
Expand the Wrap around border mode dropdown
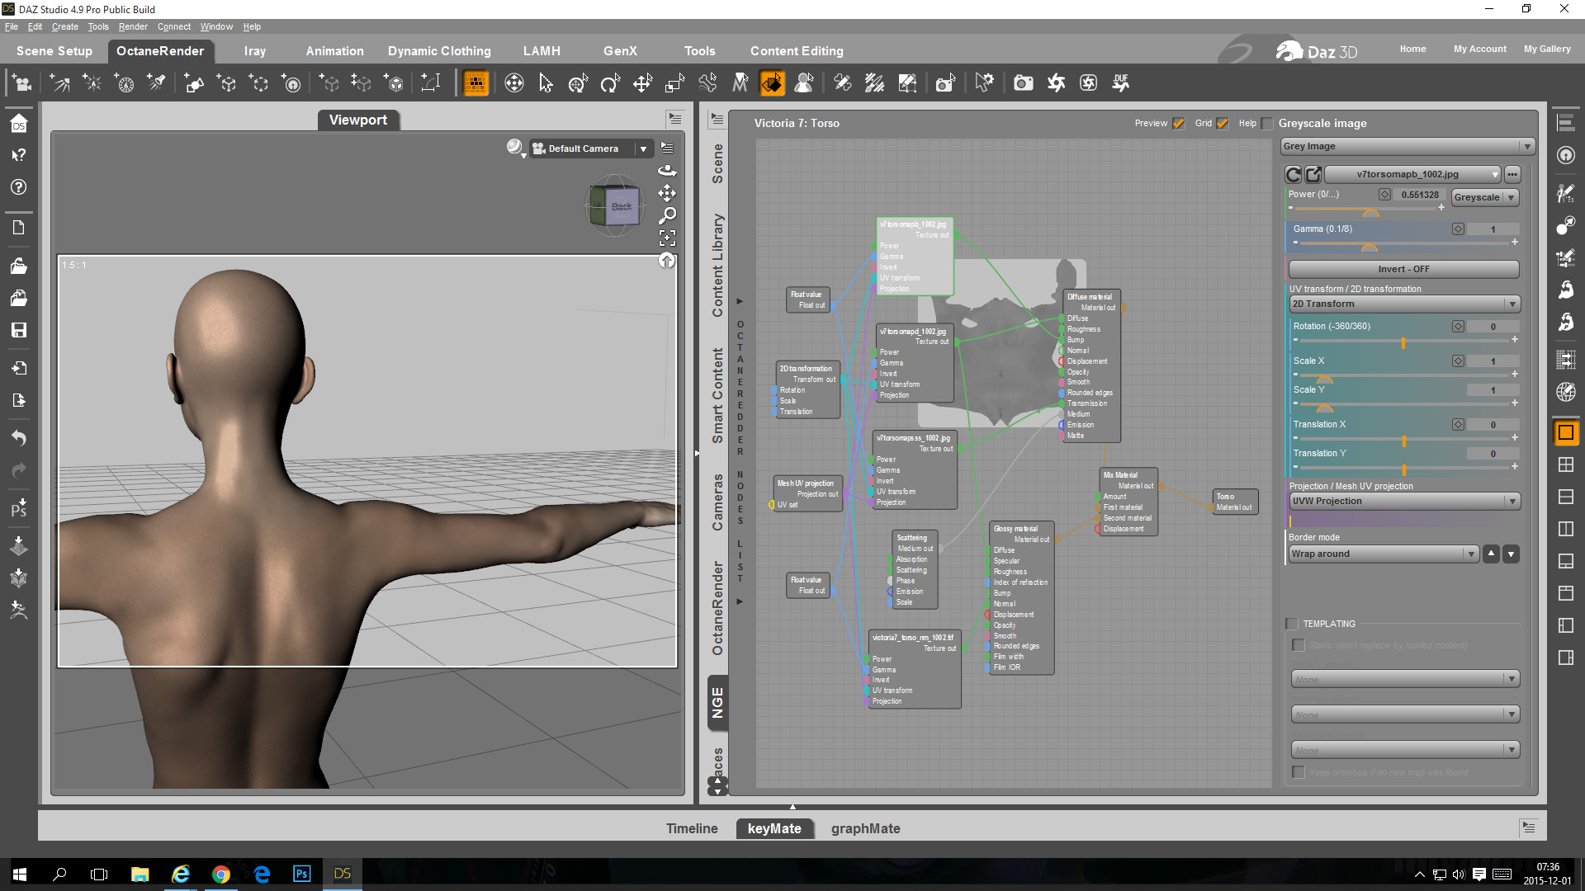pyautogui.click(x=1383, y=554)
